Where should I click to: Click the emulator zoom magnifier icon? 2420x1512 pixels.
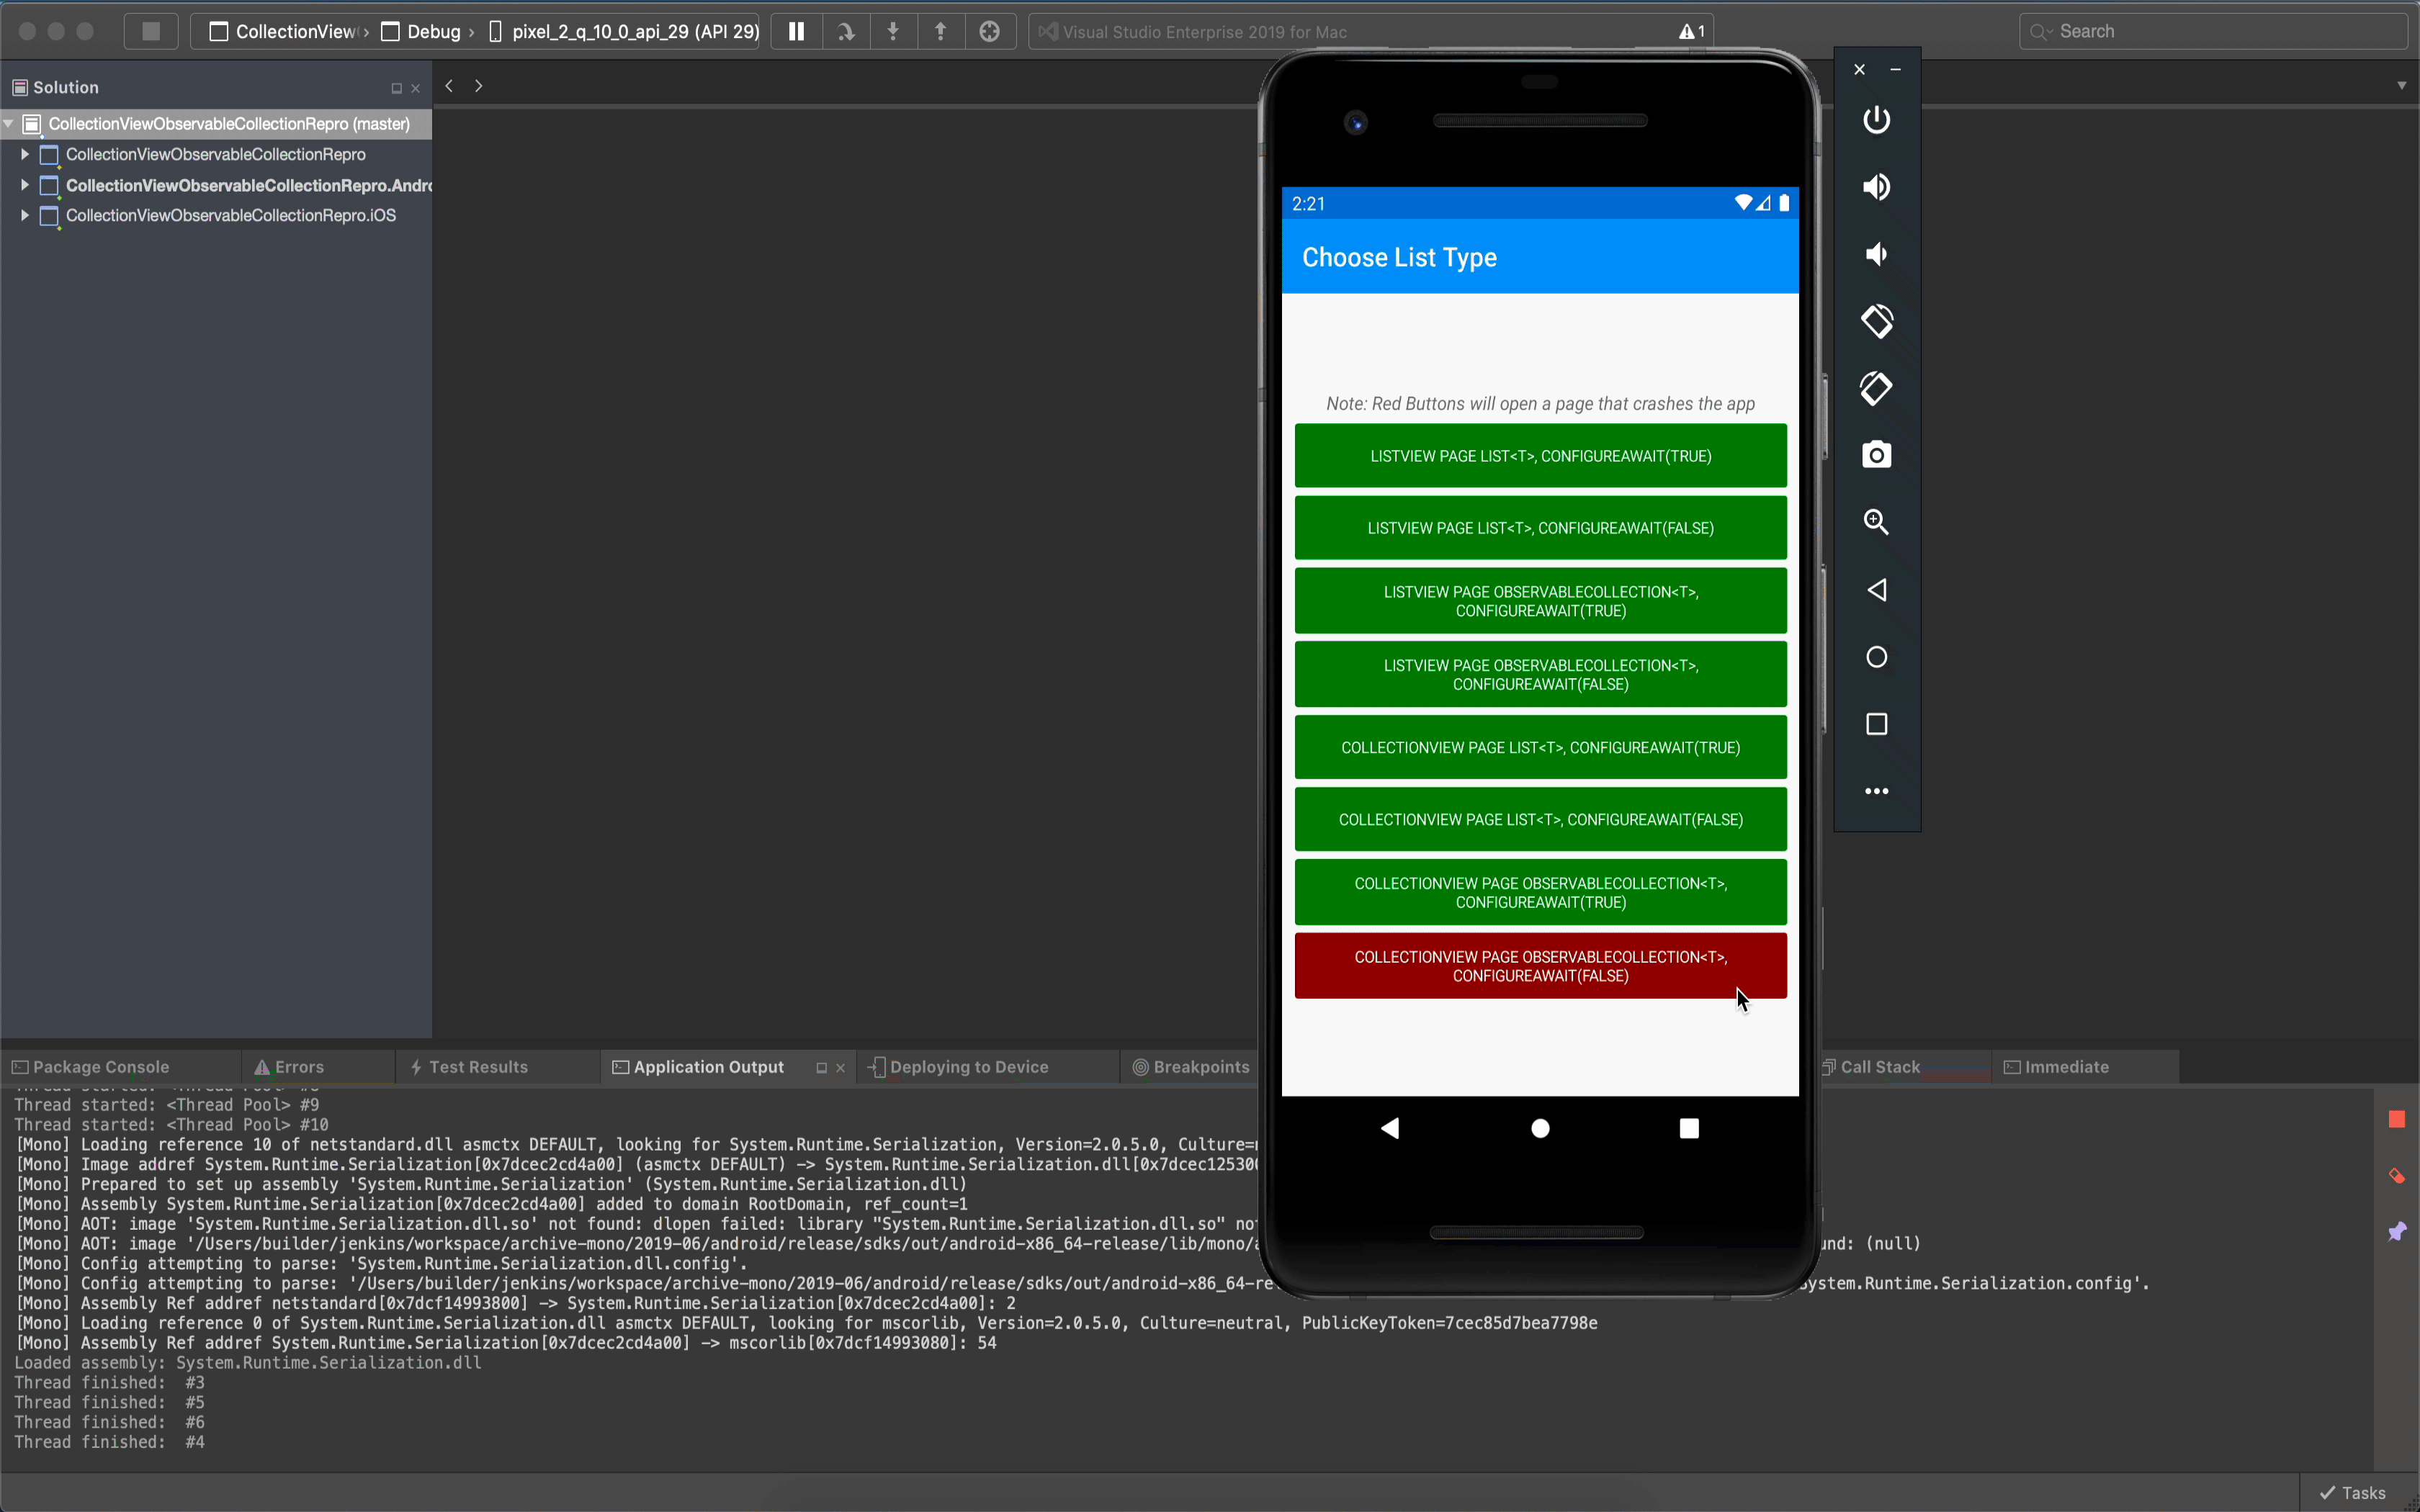tap(1876, 522)
